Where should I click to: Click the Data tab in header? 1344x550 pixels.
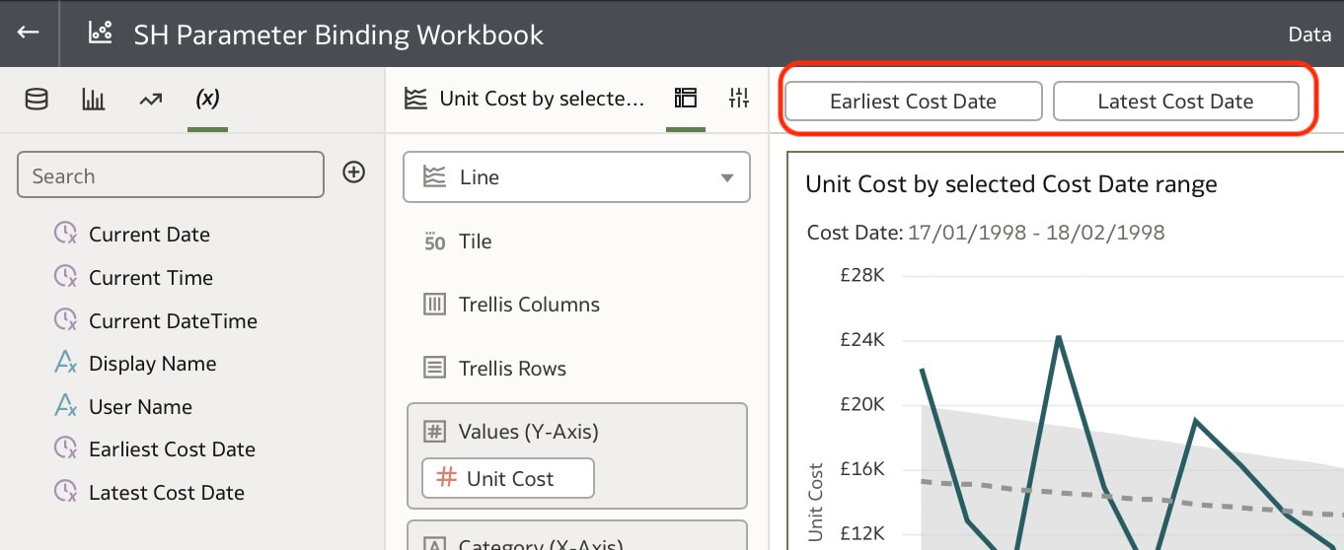pyautogui.click(x=1310, y=34)
